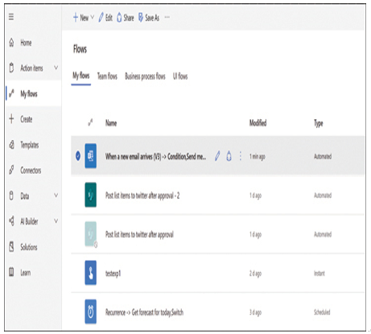Expand the Action items chevron
Screen dimensions: 371x334
pyautogui.click(x=56, y=68)
